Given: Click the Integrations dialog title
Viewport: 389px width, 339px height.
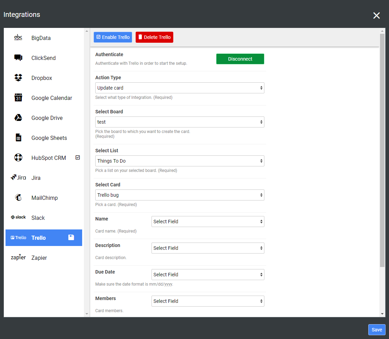Looking at the screenshot, I should (22, 14).
